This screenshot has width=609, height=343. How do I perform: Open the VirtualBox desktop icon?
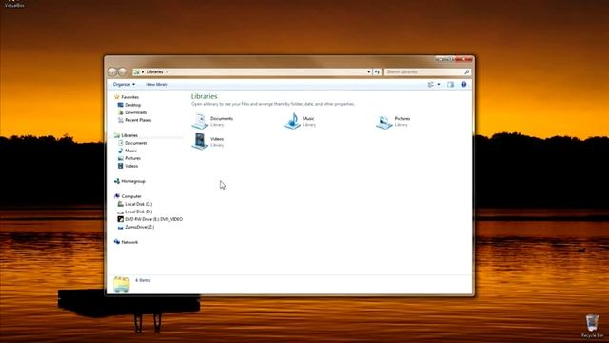click(14, 4)
